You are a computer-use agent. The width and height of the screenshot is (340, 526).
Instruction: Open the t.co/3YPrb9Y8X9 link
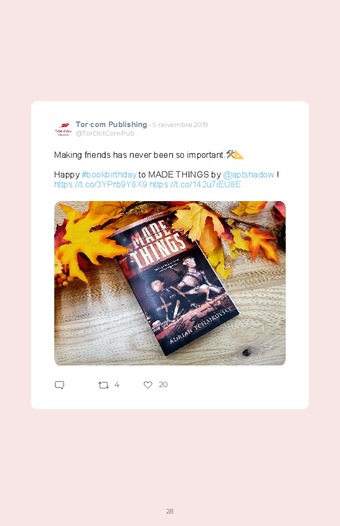(101, 185)
